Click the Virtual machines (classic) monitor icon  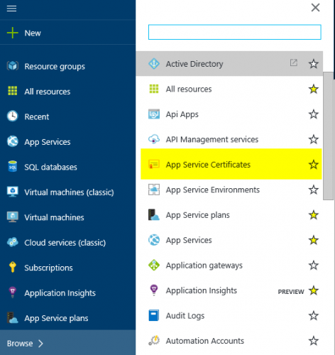pyautogui.click(x=13, y=192)
